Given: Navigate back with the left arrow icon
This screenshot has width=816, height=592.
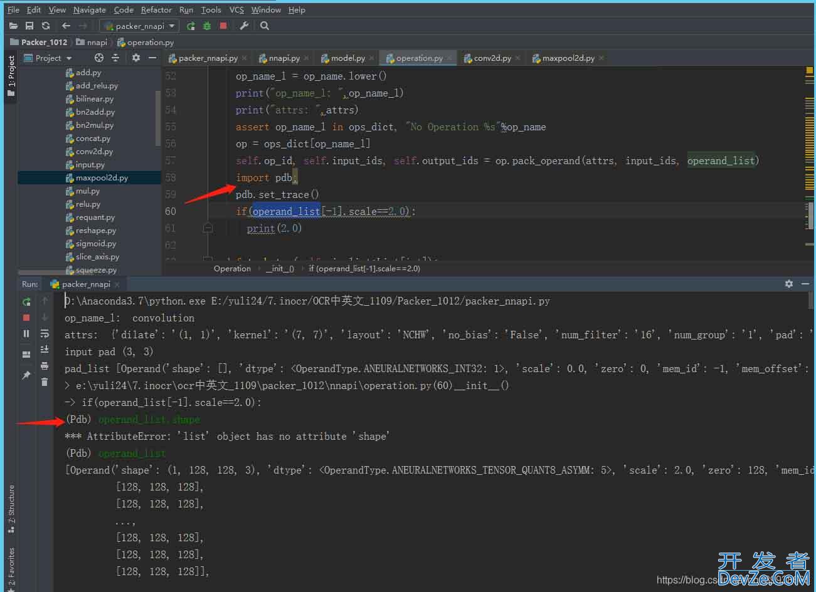Looking at the screenshot, I should coord(66,26).
